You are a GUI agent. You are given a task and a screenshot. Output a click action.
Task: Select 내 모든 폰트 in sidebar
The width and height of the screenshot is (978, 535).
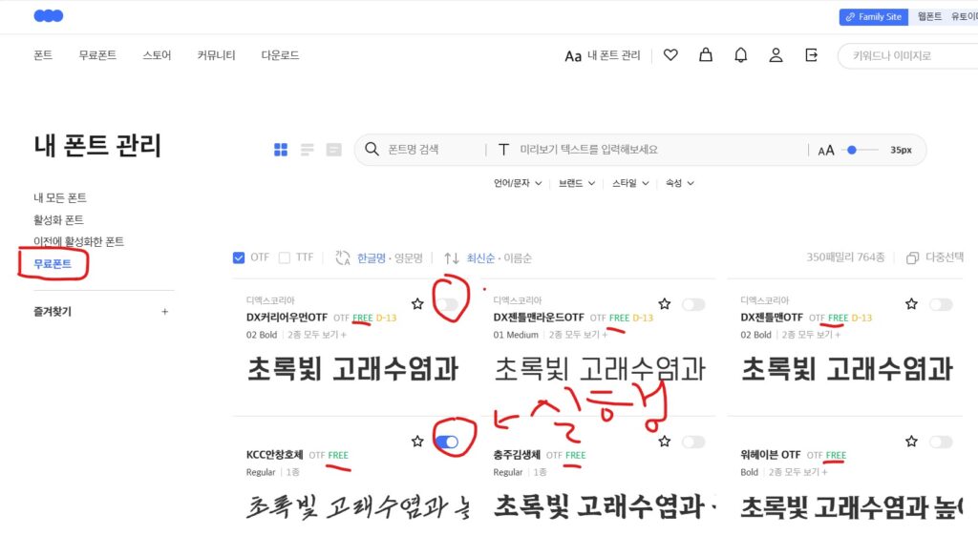(60, 198)
